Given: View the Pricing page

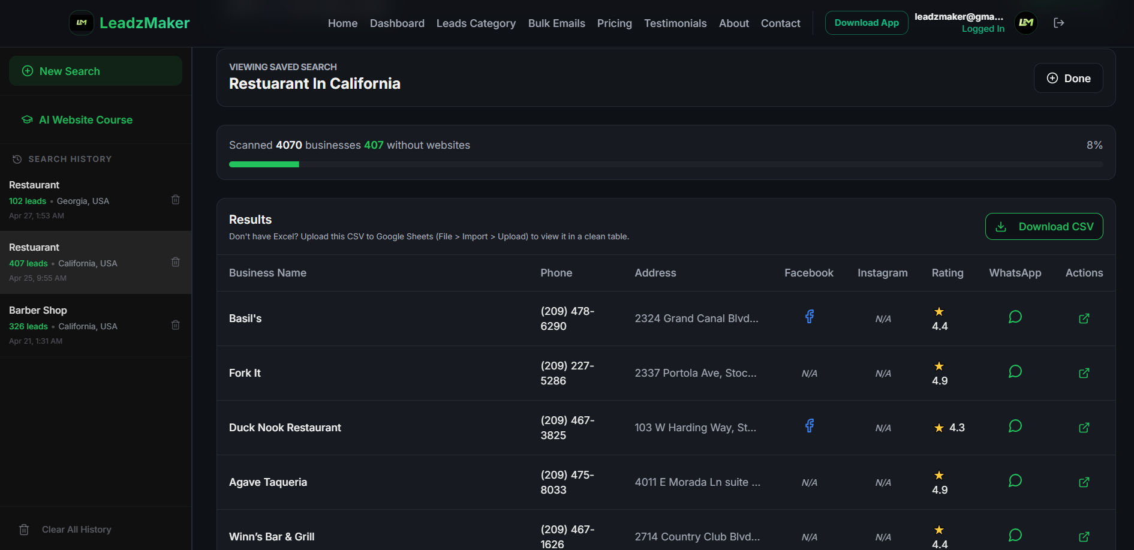Looking at the screenshot, I should click(615, 23).
